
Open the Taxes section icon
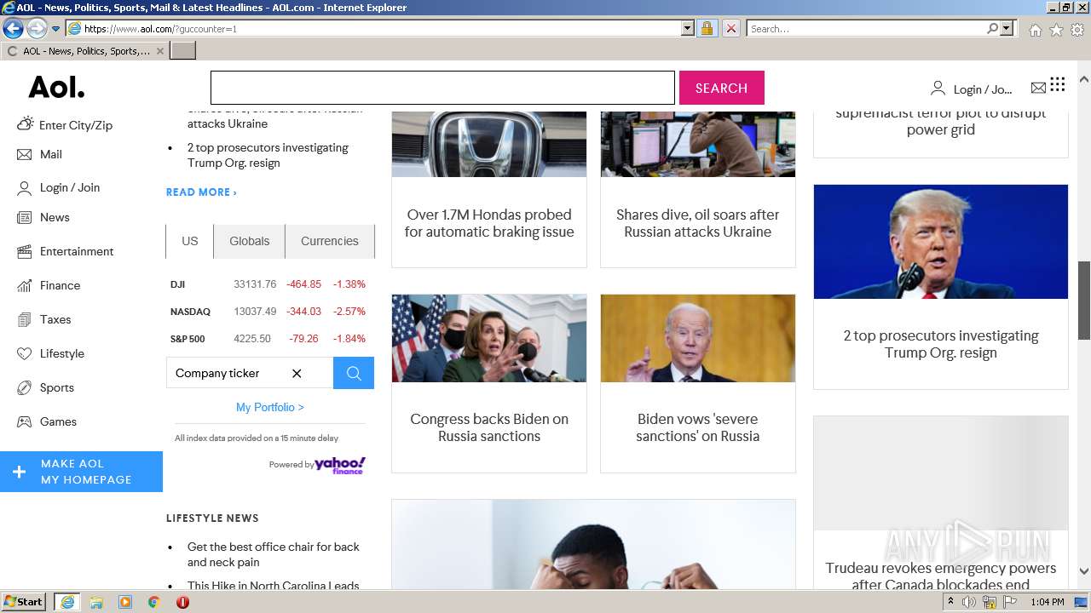24,319
